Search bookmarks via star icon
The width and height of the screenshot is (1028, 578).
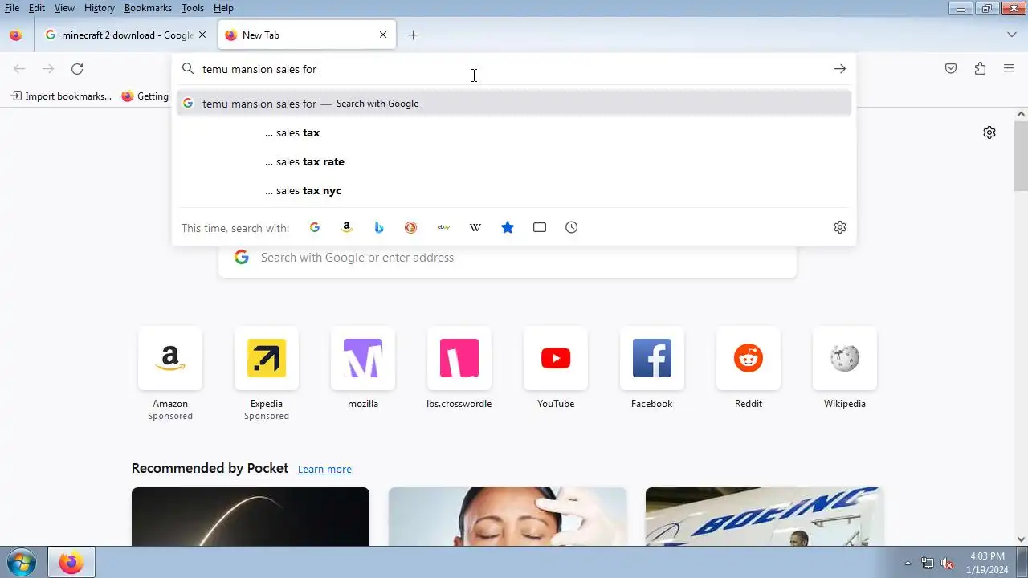click(508, 227)
